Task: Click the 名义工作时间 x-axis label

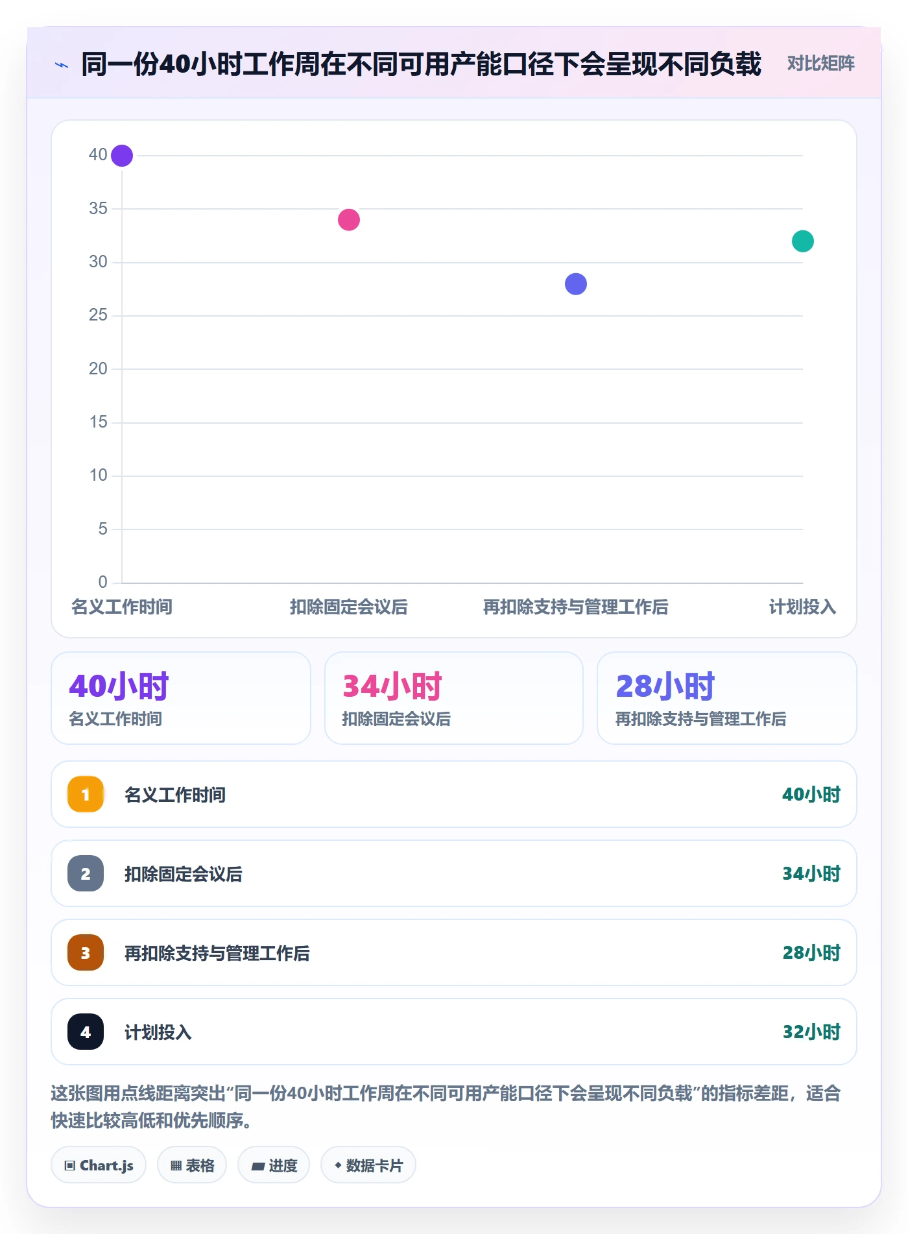Action: click(x=122, y=607)
